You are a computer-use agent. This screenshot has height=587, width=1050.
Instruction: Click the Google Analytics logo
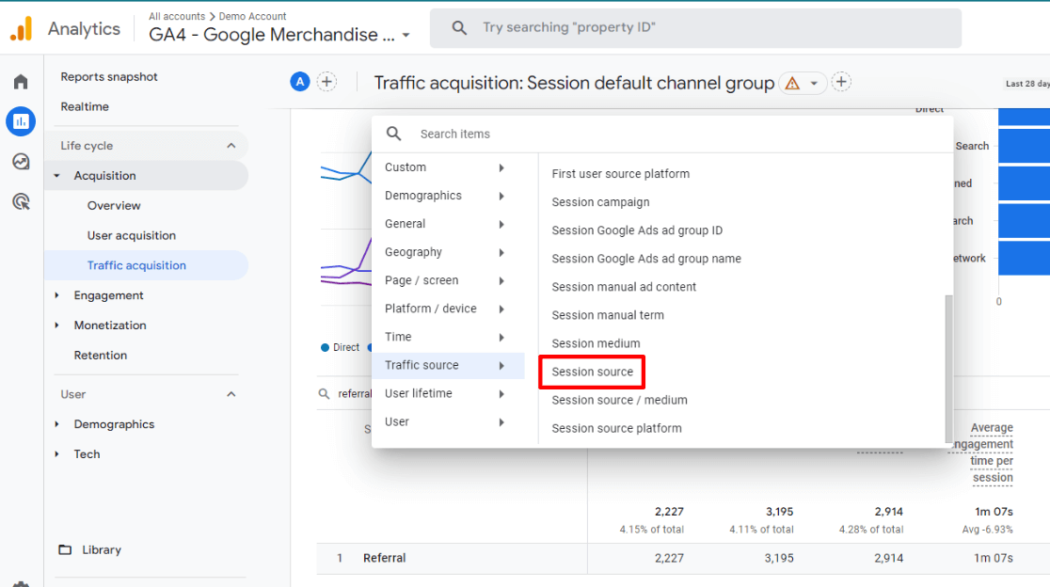coord(22,29)
